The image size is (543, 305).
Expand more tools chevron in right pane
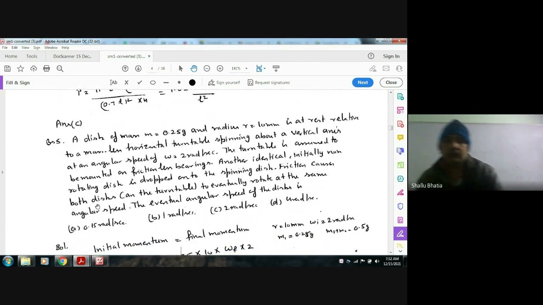pyautogui.click(x=400, y=251)
